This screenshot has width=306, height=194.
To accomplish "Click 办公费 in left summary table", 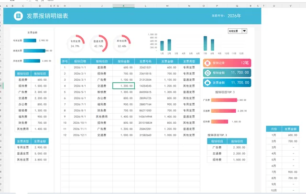I will pos(23,104).
